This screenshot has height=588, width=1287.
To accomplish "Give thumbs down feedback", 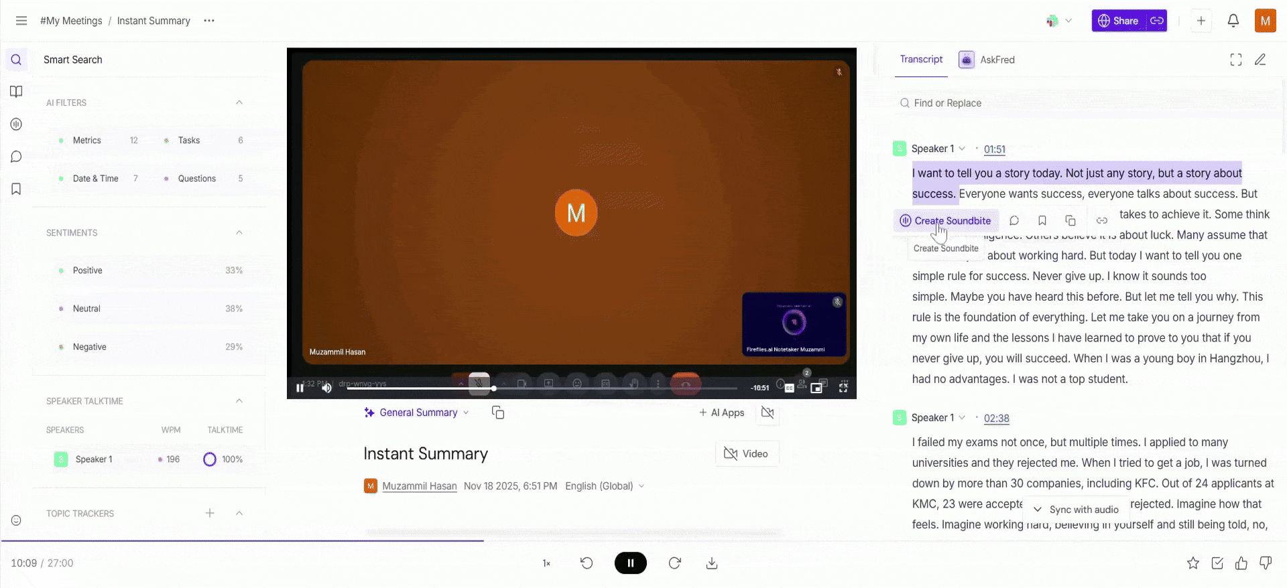I will (1266, 563).
